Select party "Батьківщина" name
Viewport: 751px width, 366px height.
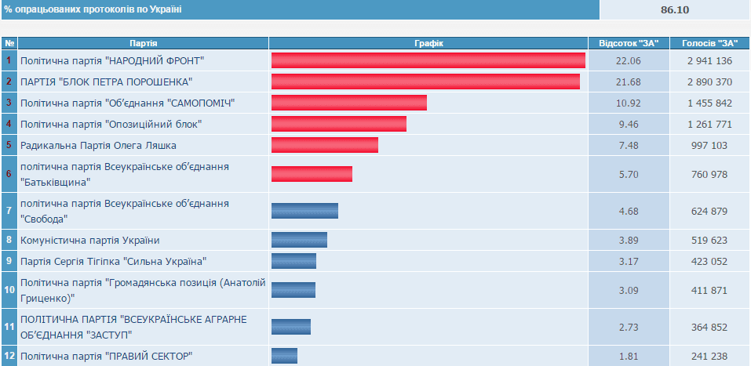pyautogui.click(x=125, y=174)
